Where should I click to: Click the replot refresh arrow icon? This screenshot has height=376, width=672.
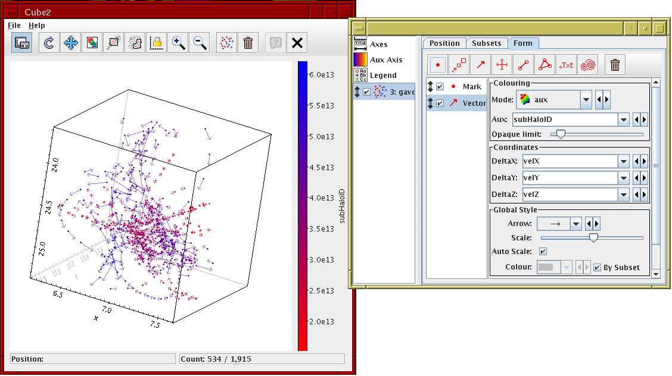click(49, 43)
